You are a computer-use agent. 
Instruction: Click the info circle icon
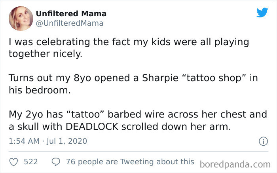click(264, 141)
